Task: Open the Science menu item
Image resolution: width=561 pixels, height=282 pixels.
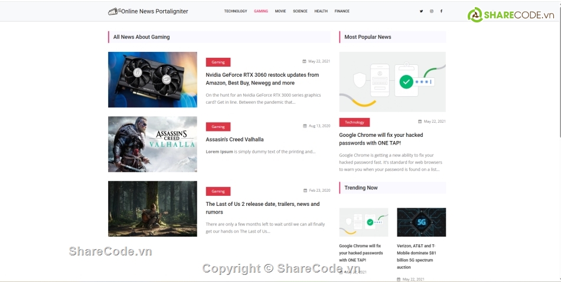Action: click(x=300, y=11)
